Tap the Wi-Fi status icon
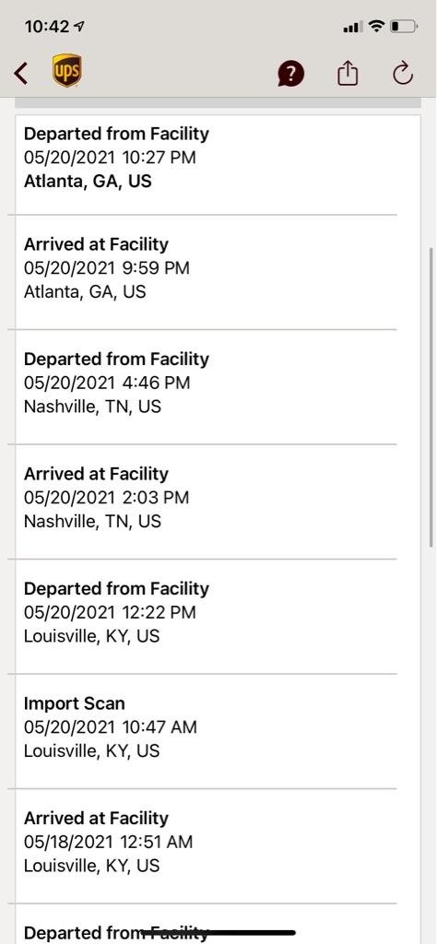The height and width of the screenshot is (944, 437). click(377, 27)
